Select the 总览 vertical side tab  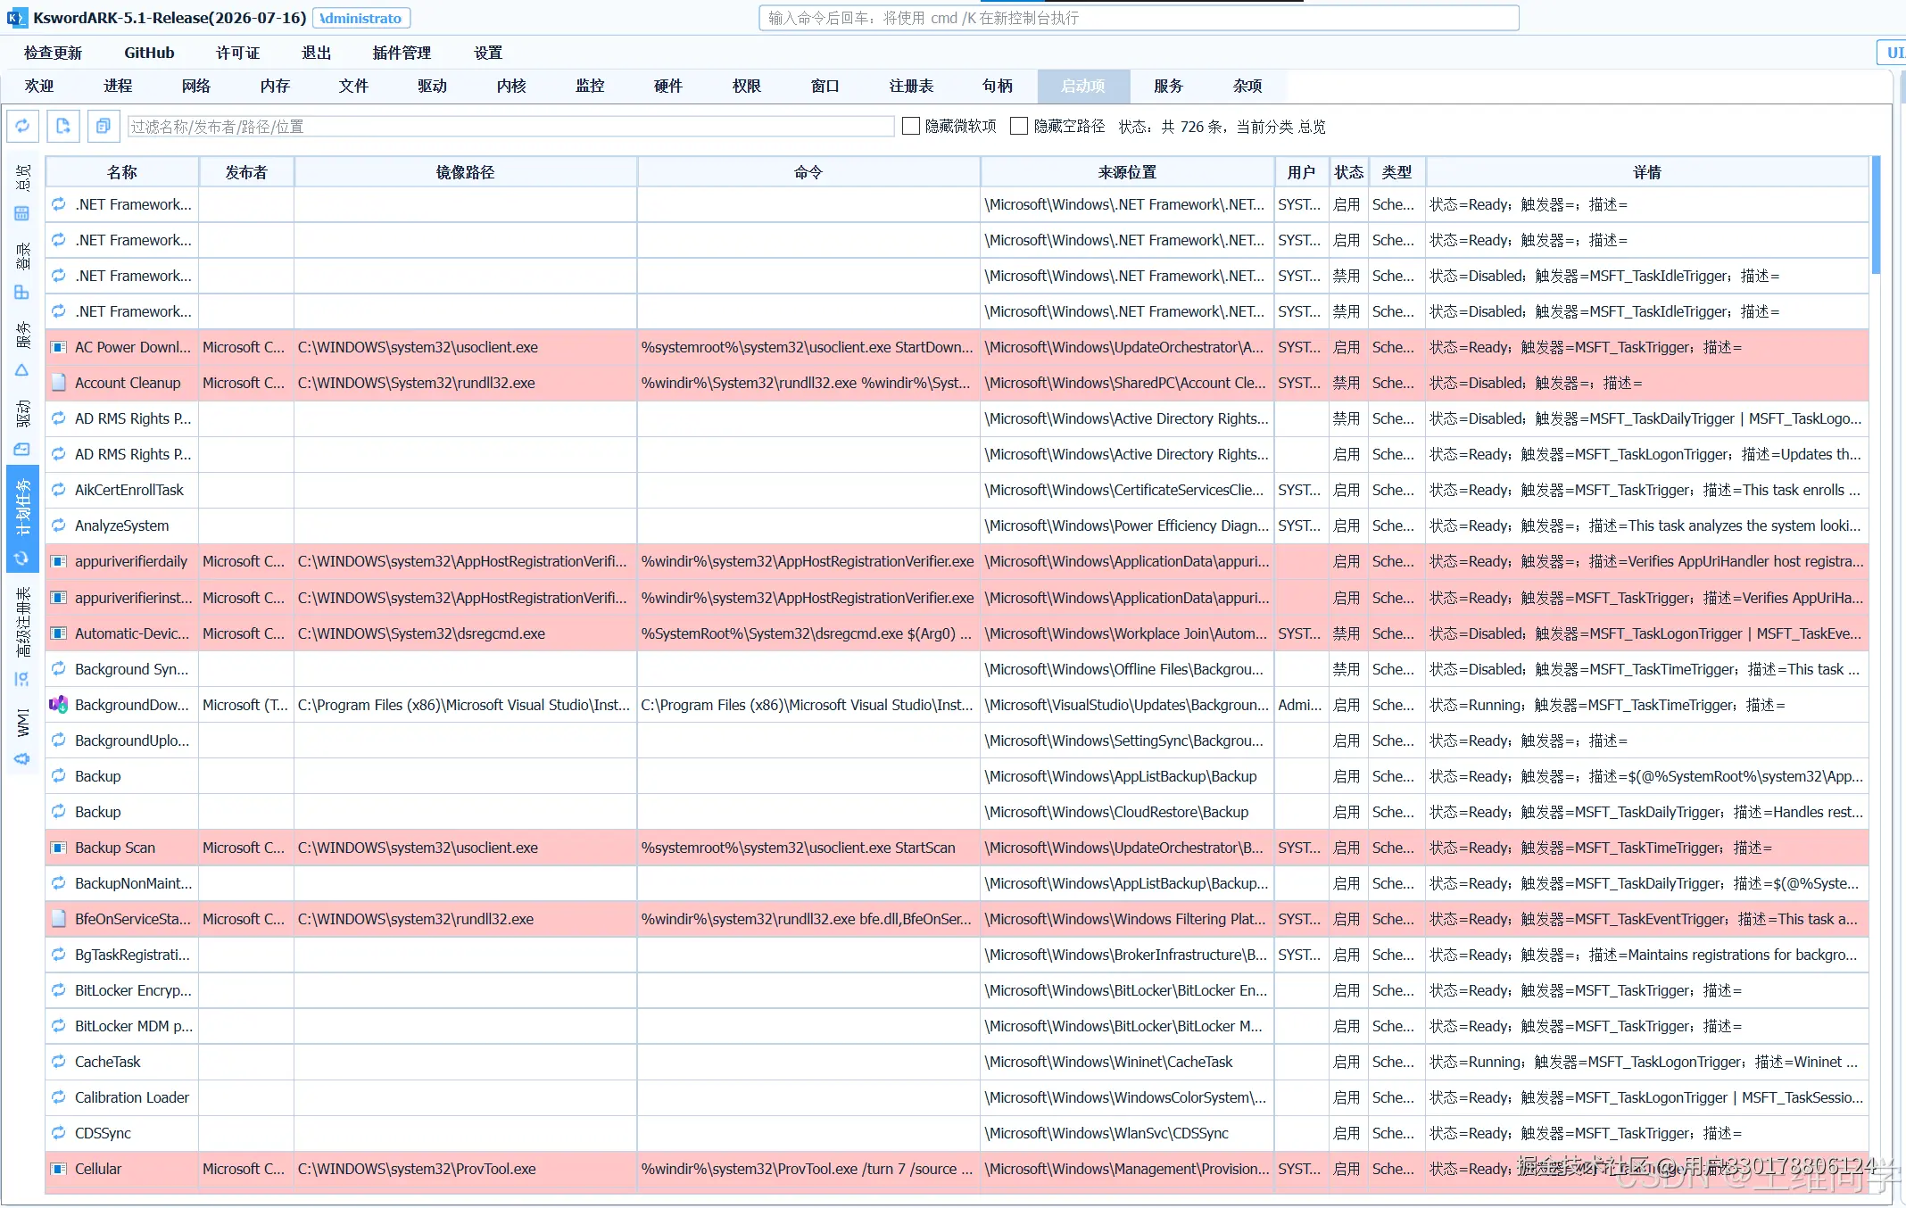22,192
